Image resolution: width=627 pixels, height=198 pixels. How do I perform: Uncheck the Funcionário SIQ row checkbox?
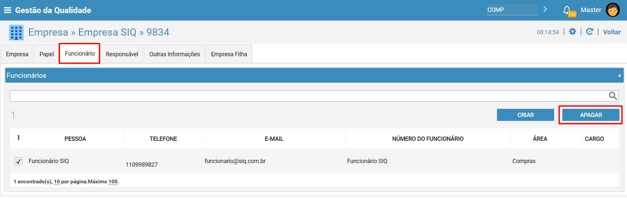click(19, 161)
